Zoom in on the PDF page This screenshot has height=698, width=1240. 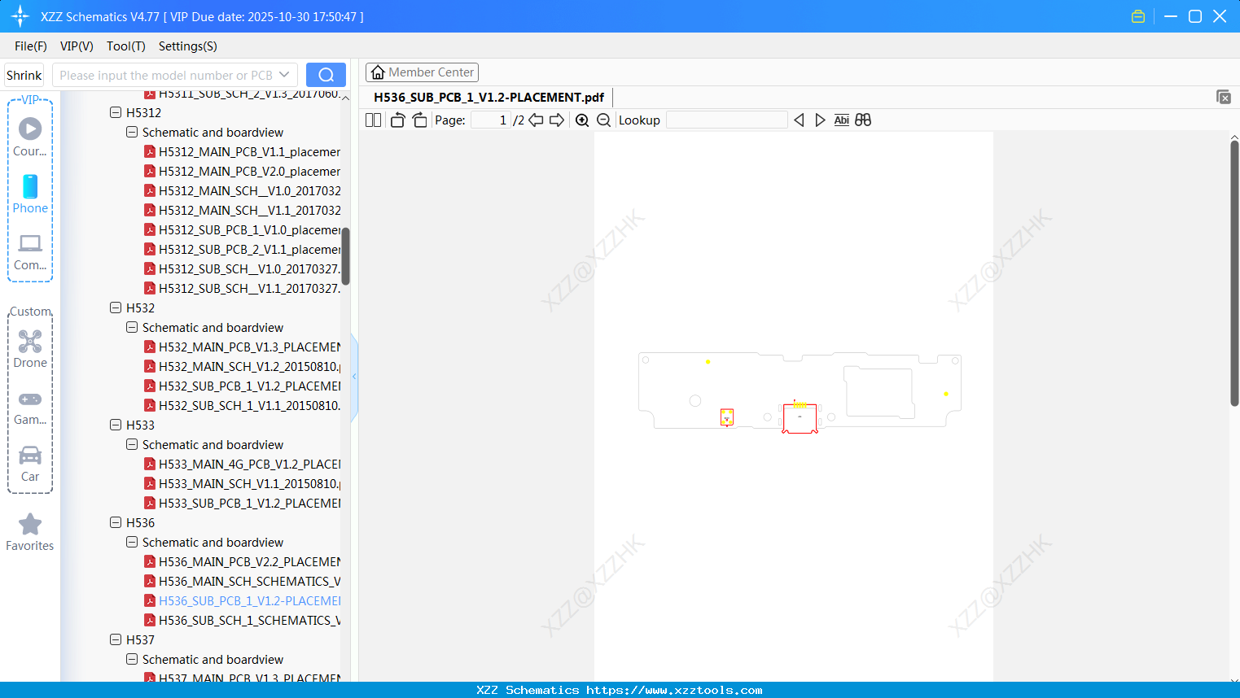tap(582, 120)
